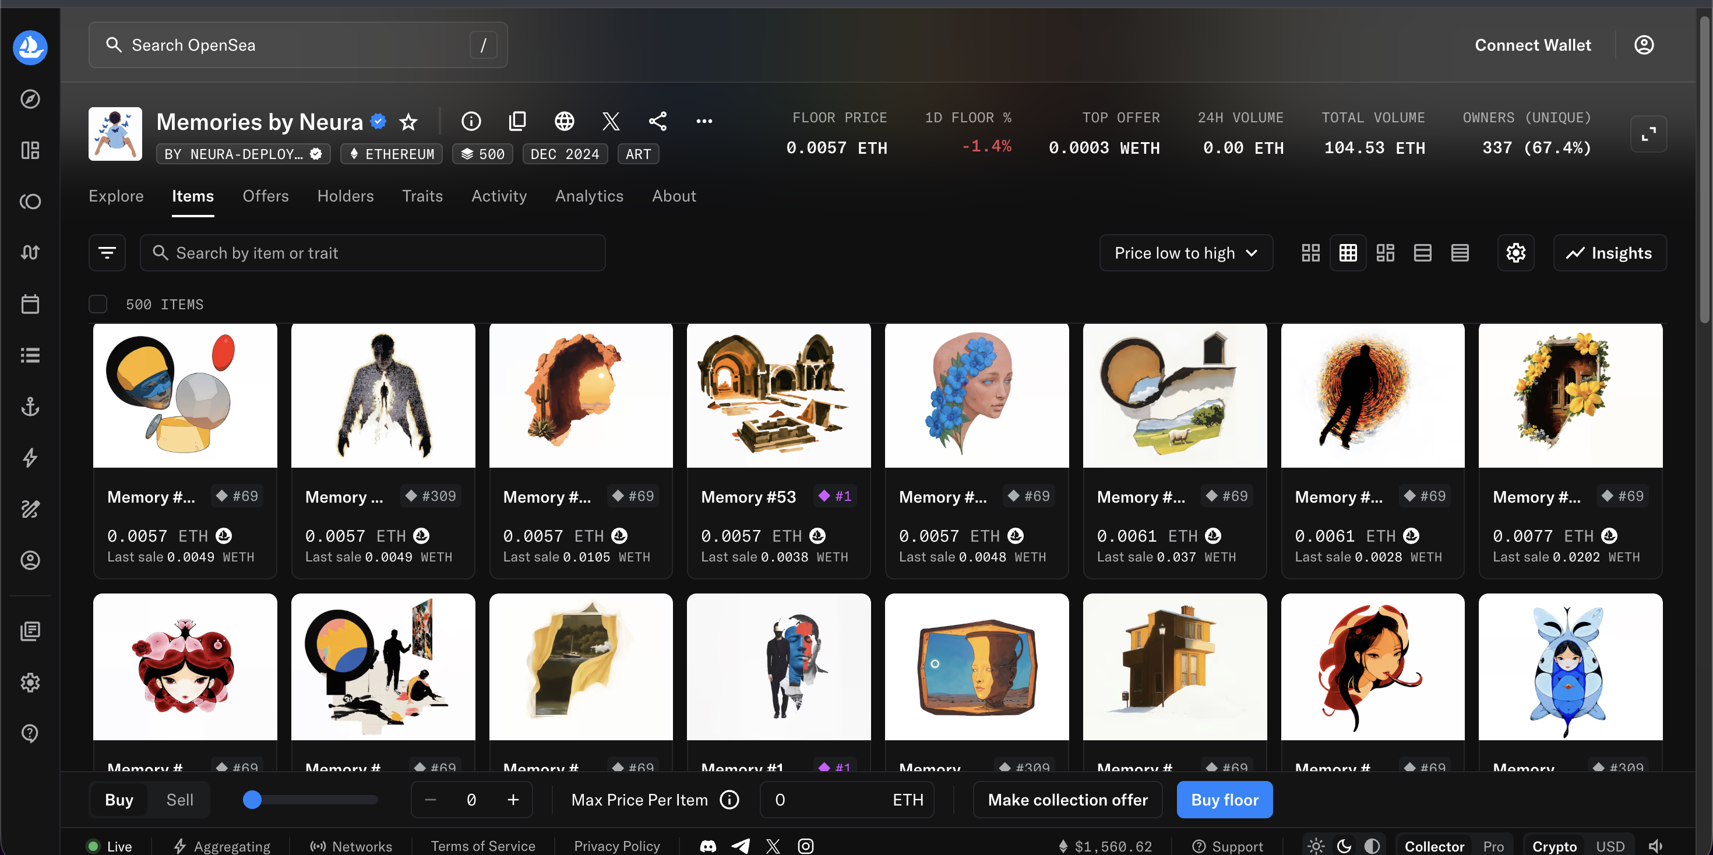1713x855 pixels.
Task: Click the plus stepper for item quantity
Action: click(513, 800)
